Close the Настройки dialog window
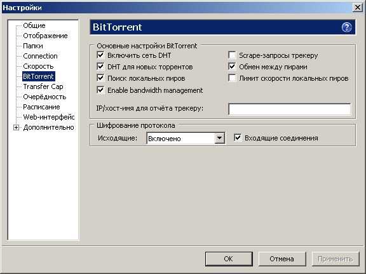The width and height of the screenshot is (366, 274). 357,8
